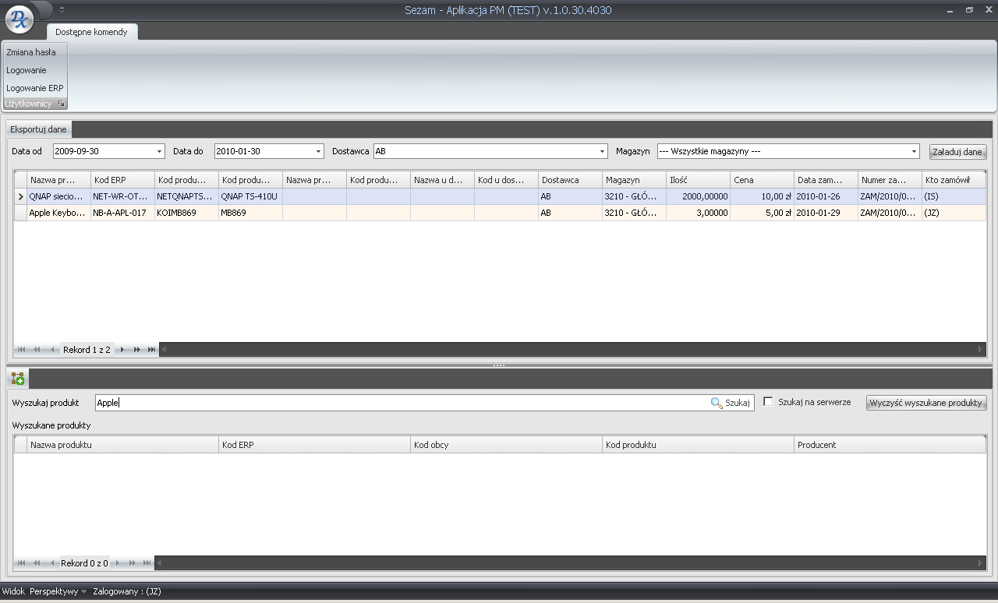Viewport: 998px width, 603px height.
Task: Click the left arrow of the upper horizontal scrollbar
Action: [x=163, y=350]
